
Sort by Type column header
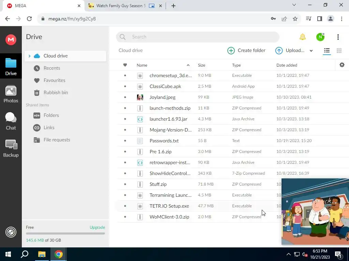pyautogui.click(x=236, y=65)
